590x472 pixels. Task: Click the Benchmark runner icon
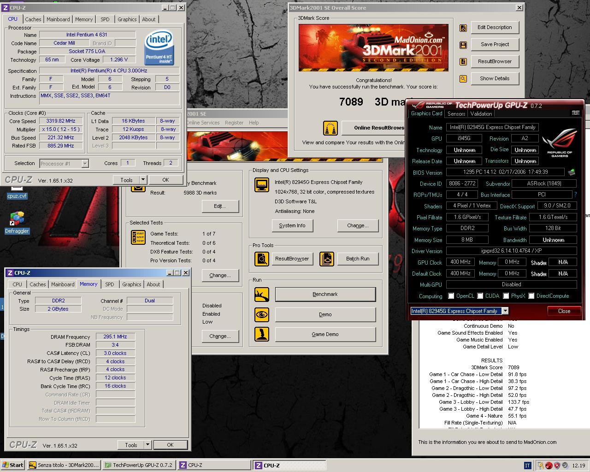tap(262, 294)
